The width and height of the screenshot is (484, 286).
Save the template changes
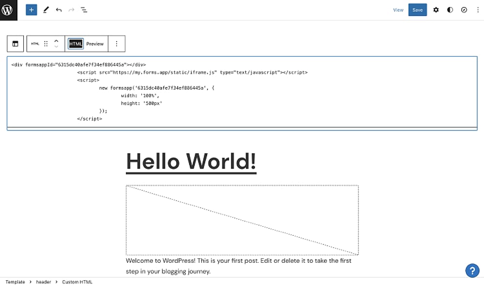[417, 10]
